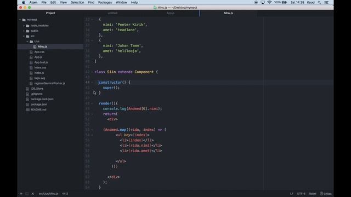Click the logo.svg file icon
The width and height of the screenshot is (351, 197).
[x=31, y=78]
